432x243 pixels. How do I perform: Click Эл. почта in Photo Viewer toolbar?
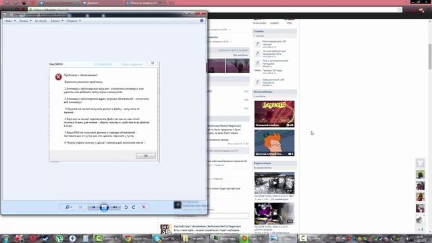pos(40,21)
